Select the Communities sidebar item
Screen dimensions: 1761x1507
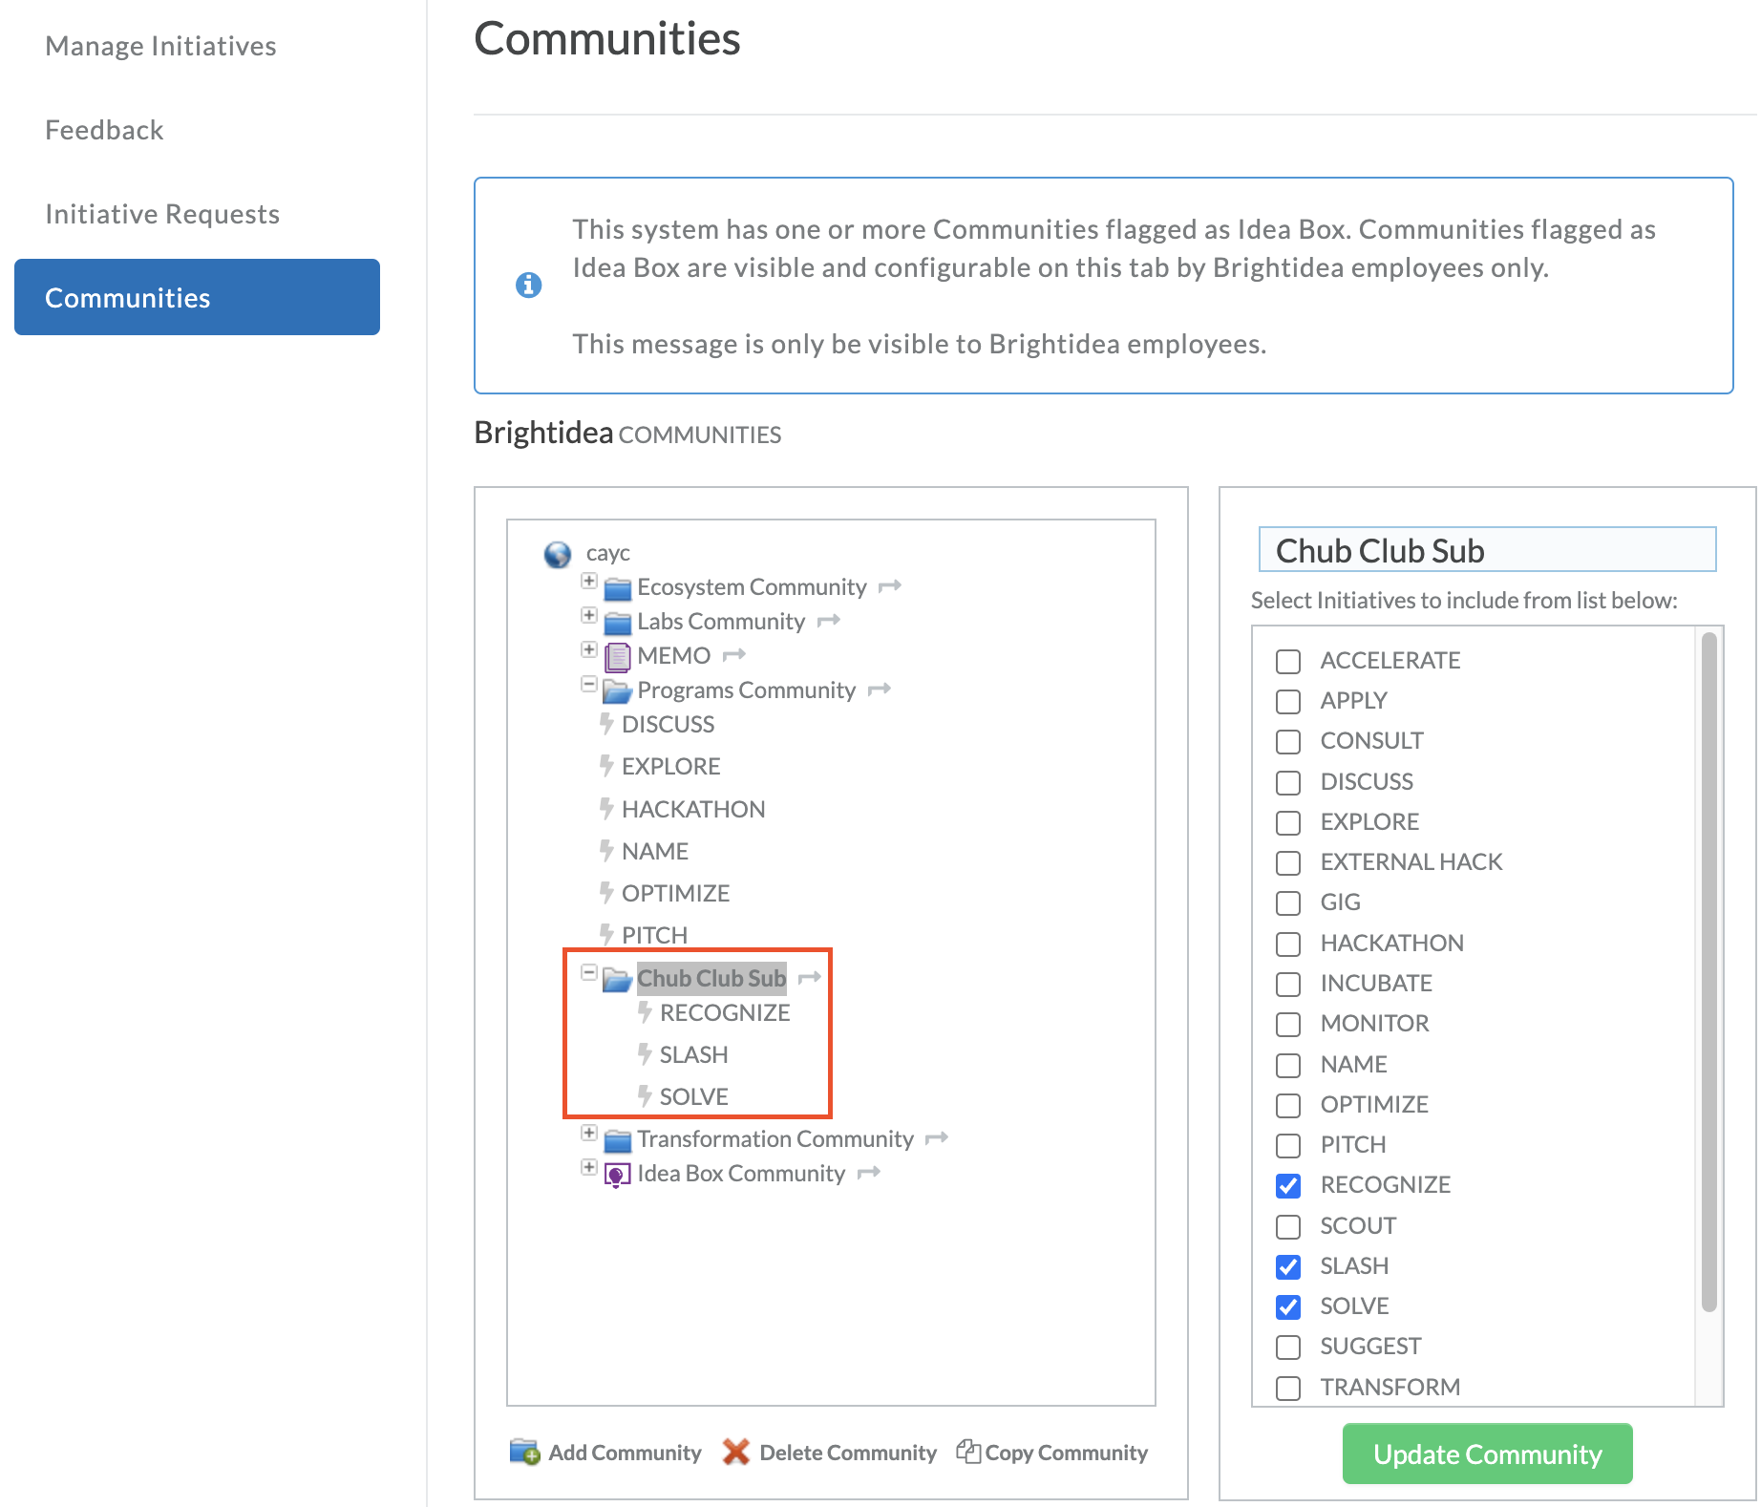pos(197,297)
